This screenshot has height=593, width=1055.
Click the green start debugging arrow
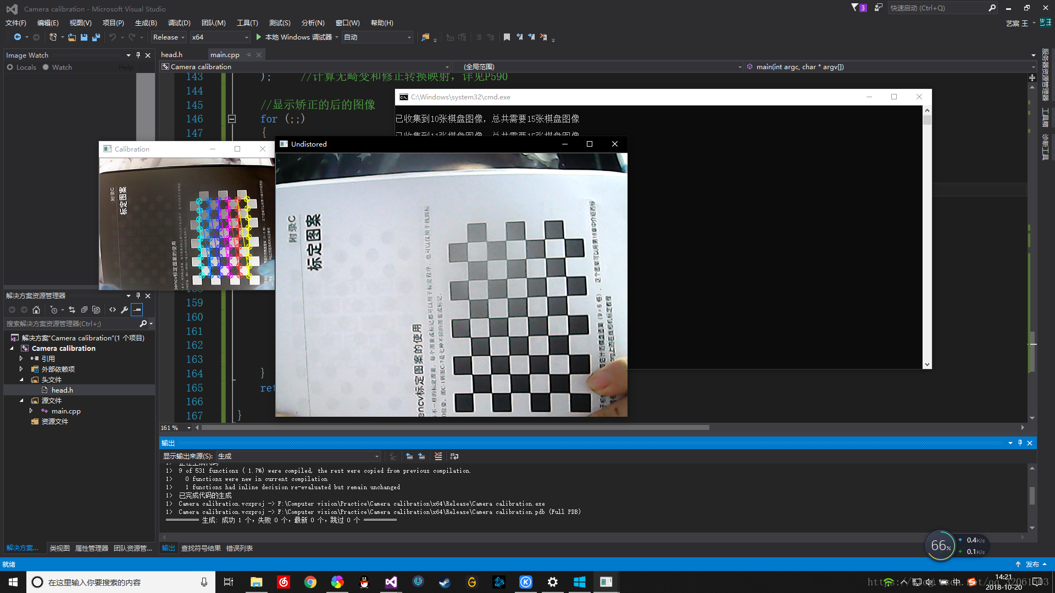tap(258, 37)
